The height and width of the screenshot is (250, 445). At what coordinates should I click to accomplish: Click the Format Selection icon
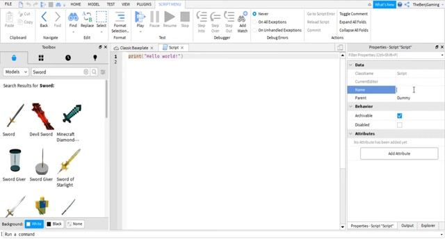(120, 17)
